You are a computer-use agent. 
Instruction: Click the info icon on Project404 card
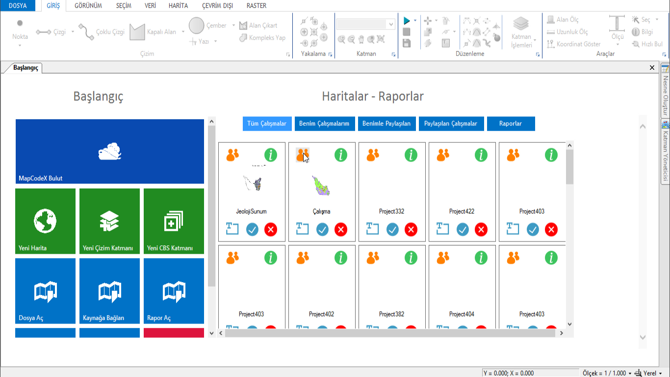coord(481,258)
